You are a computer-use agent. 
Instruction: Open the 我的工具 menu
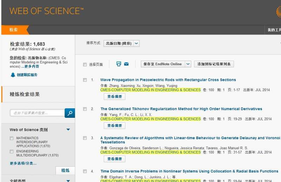coord(274,30)
